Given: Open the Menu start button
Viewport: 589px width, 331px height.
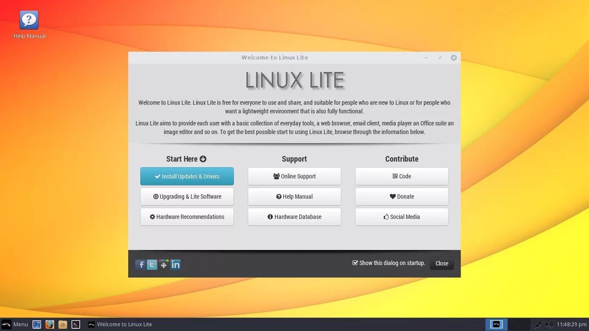Looking at the screenshot, I should pos(15,325).
